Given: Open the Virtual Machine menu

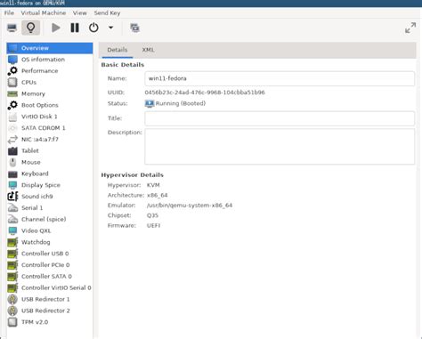Looking at the screenshot, I should (x=44, y=13).
